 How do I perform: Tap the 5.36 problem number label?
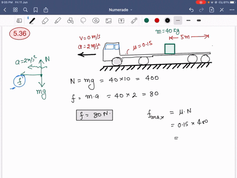tap(20, 34)
